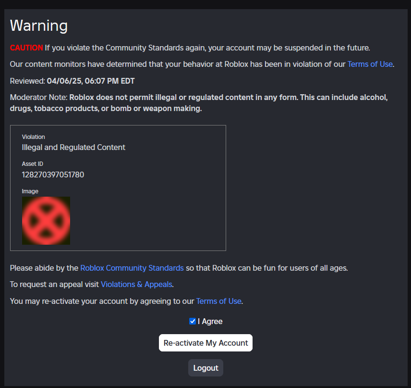The image size is (411, 388).
Task: Click the "Asset ID" label
Action: (32, 163)
